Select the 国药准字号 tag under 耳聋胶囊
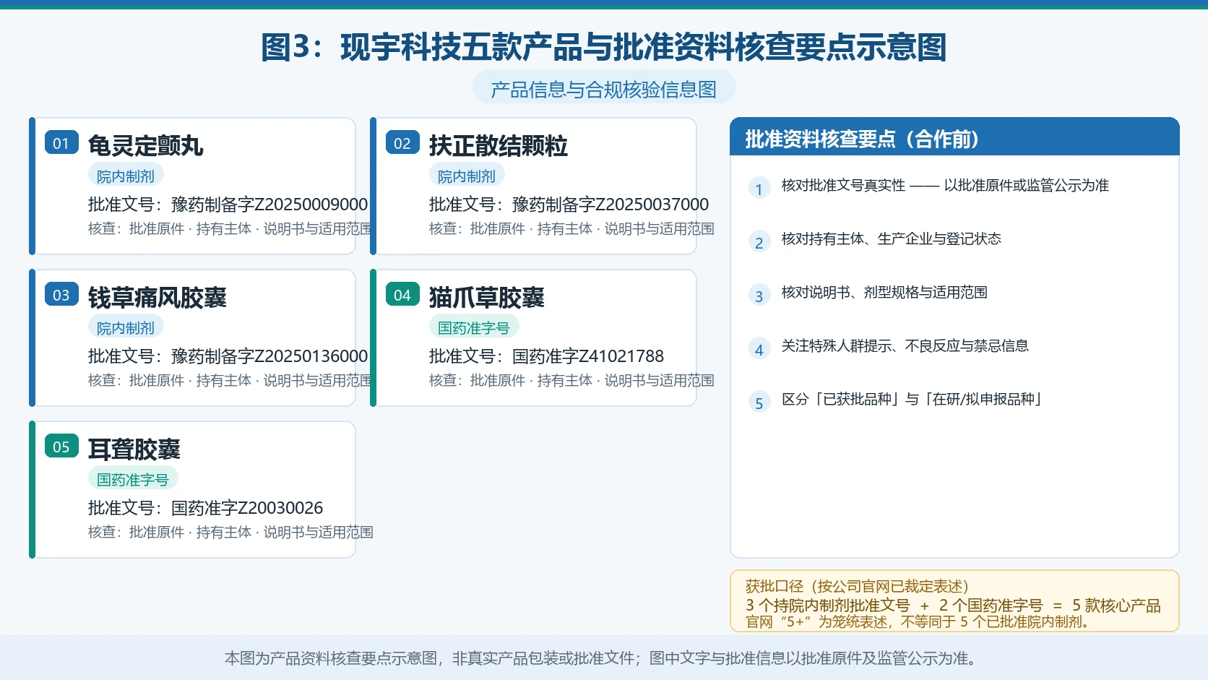Image resolution: width=1208 pixels, height=680 pixels. [133, 479]
